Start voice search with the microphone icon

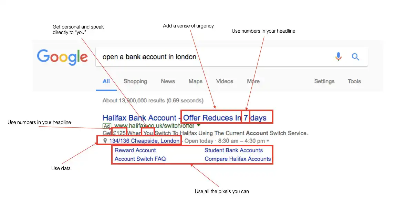coord(339,56)
